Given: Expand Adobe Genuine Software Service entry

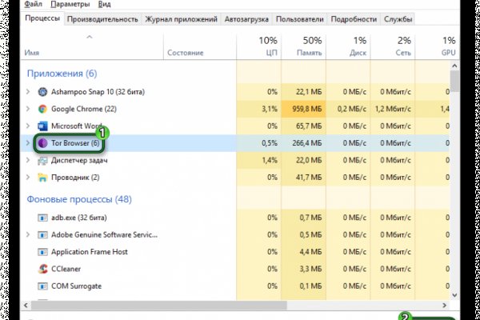Looking at the screenshot, I should click(x=29, y=234).
